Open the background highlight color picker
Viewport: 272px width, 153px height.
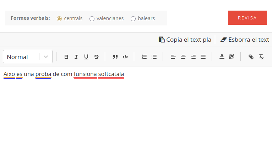pyautogui.click(x=232, y=57)
